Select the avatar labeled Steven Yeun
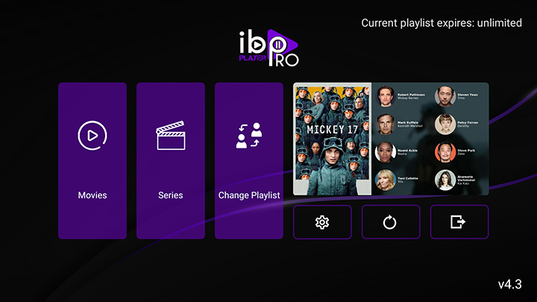The height and width of the screenshot is (302, 537). pyautogui.click(x=445, y=96)
